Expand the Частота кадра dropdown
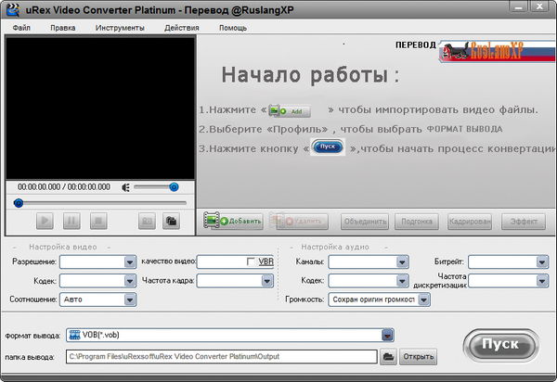The width and height of the screenshot is (557, 382). tap(267, 281)
